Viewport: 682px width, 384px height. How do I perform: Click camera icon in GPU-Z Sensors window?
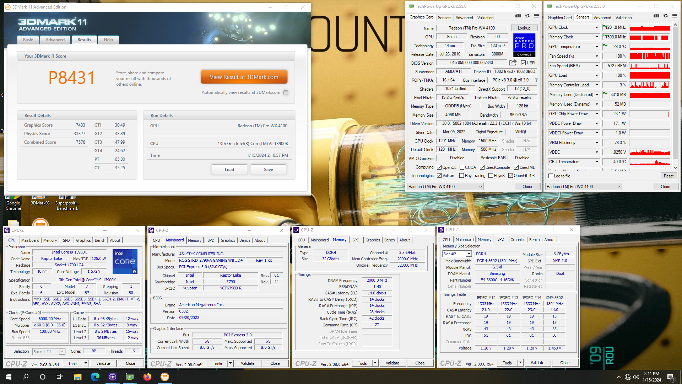(x=656, y=16)
